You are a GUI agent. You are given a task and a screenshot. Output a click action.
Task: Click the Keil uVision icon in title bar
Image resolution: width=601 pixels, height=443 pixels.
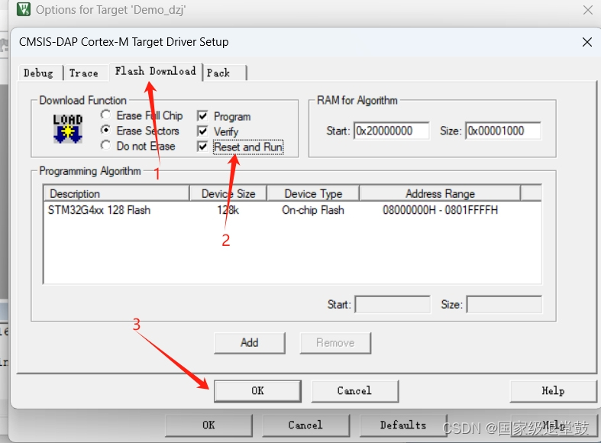24,9
